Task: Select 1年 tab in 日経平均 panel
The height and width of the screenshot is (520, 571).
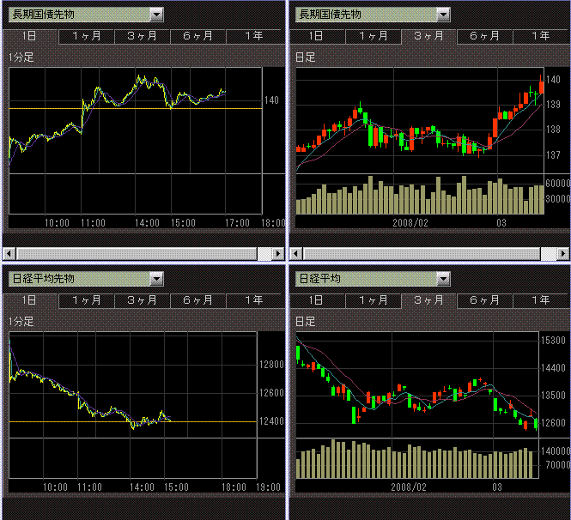Action: point(541,300)
